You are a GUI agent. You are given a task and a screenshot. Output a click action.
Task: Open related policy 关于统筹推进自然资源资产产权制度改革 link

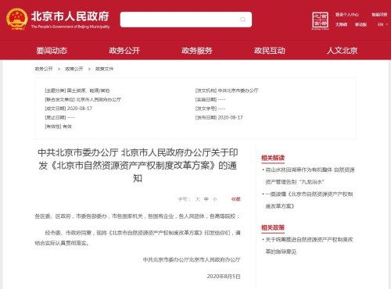[309, 245]
